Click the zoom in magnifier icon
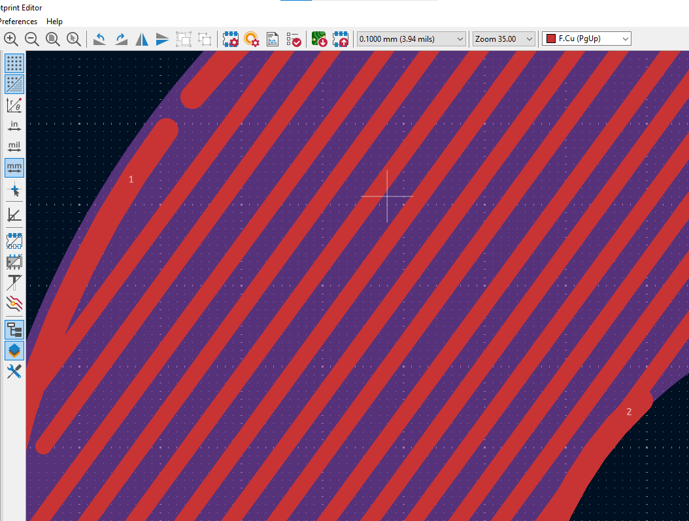 click(x=11, y=39)
